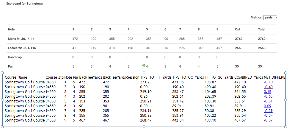Viewport: 292px width, 137px height.
Task: Click the bottom-right corner handle of the table box
Action: [x=286, y=127]
